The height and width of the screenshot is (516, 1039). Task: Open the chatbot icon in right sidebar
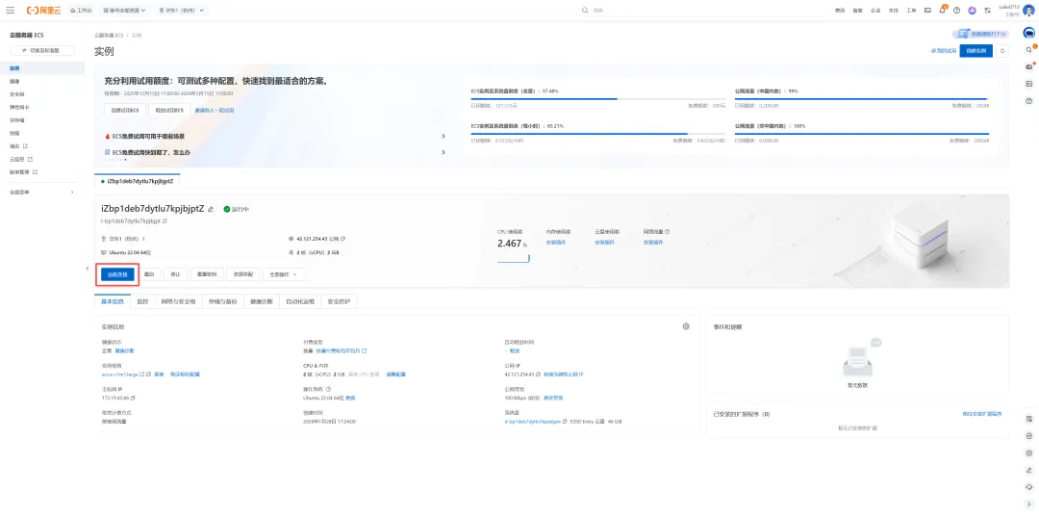pyautogui.click(x=1029, y=33)
